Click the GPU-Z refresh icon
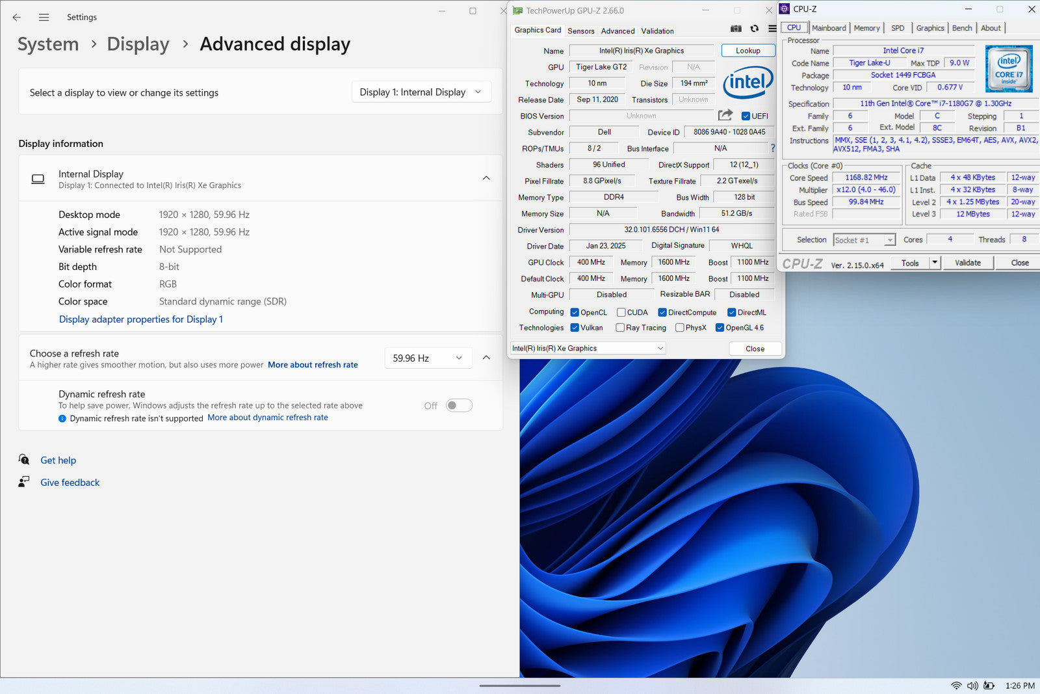Image resolution: width=1040 pixels, height=694 pixels. coord(754,29)
